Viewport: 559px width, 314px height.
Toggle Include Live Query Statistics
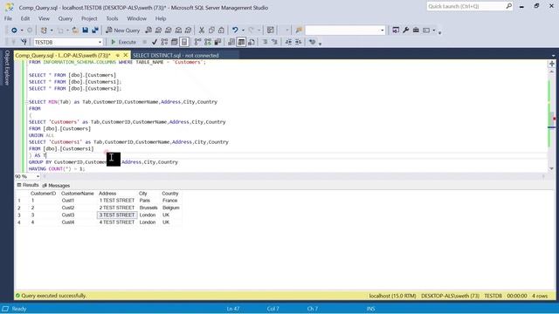click(208, 42)
